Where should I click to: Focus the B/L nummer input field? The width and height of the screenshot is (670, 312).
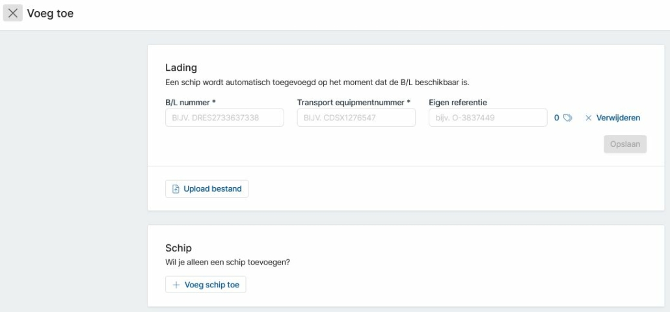tap(225, 118)
